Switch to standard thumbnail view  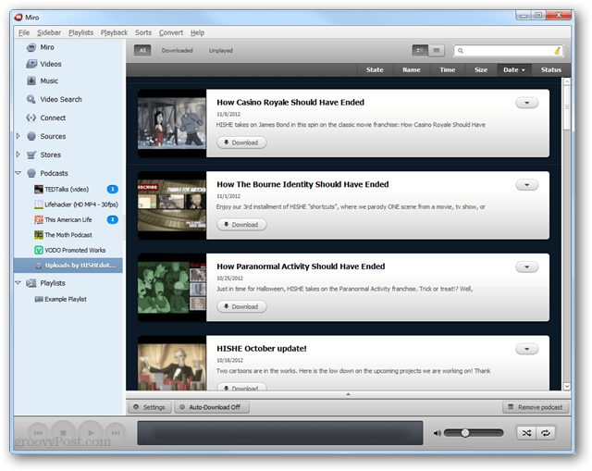pos(420,50)
